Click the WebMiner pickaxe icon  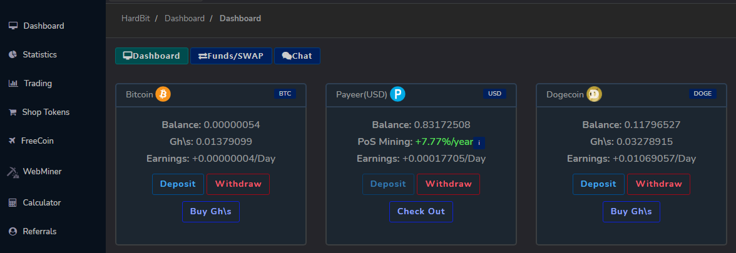(x=13, y=172)
